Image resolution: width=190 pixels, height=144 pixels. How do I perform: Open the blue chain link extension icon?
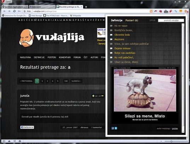[176, 11]
